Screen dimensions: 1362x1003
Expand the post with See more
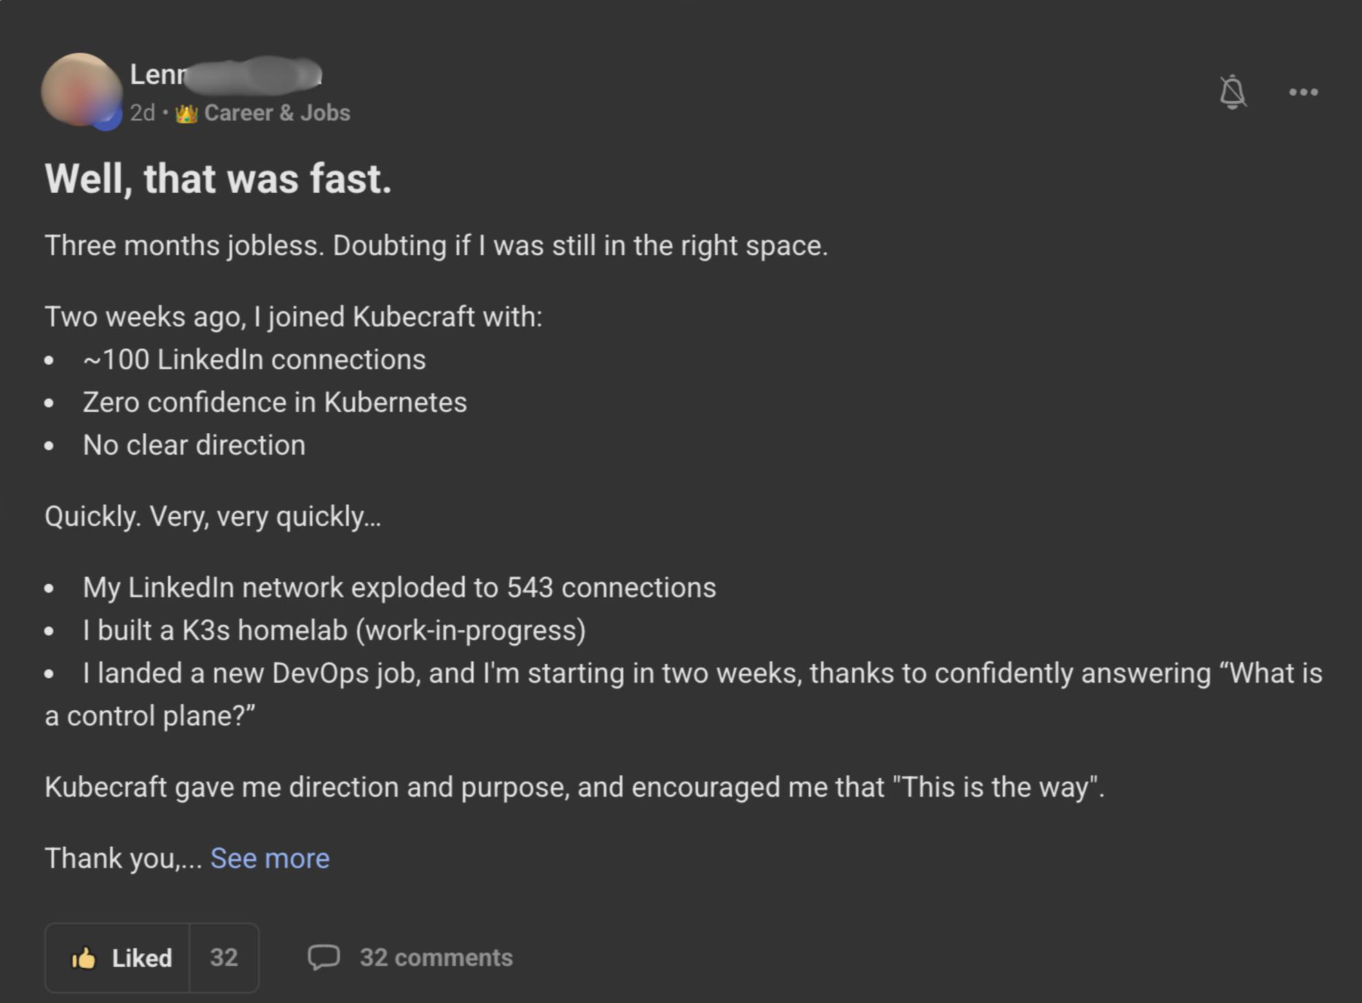point(270,858)
